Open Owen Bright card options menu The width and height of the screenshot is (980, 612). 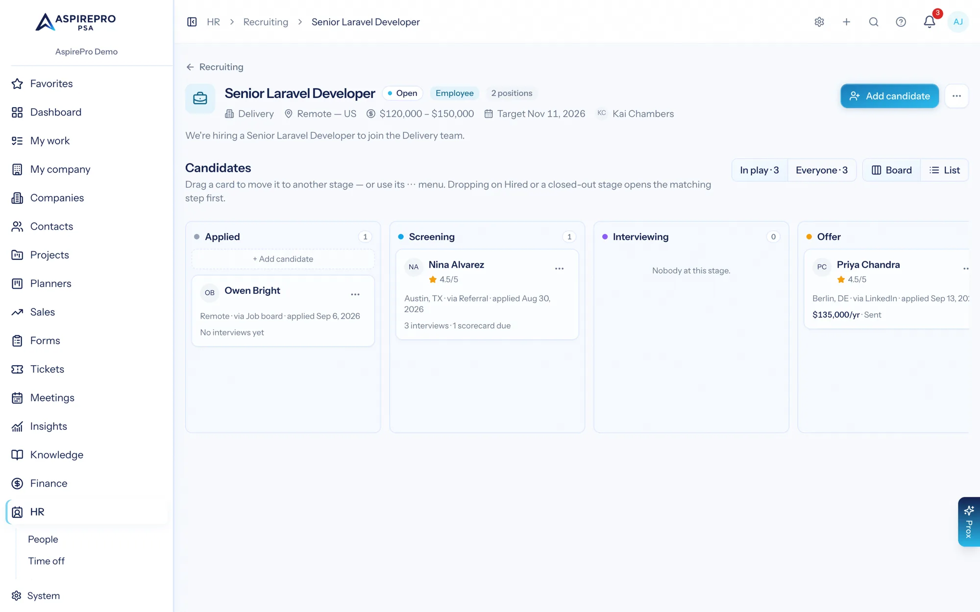(x=355, y=294)
